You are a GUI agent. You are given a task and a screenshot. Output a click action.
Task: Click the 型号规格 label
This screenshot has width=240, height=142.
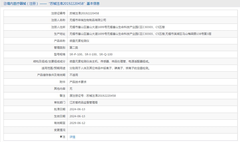click(x=59, y=54)
